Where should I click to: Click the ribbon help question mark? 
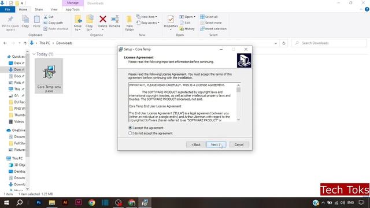(x=367, y=9)
